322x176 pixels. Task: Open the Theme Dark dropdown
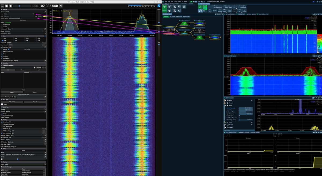[25, 164]
